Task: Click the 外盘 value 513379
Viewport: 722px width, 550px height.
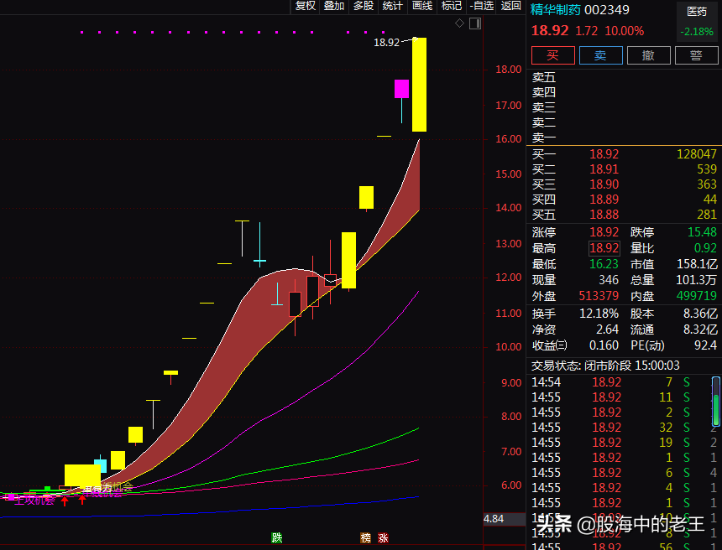Action: (x=599, y=296)
